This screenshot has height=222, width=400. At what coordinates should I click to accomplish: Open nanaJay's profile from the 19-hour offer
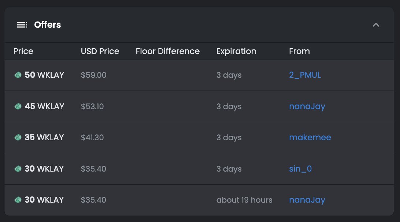click(x=307, y=200)
